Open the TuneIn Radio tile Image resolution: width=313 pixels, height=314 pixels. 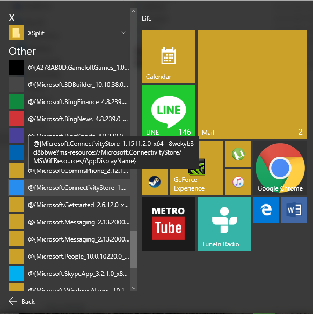[x=224, y=224]
